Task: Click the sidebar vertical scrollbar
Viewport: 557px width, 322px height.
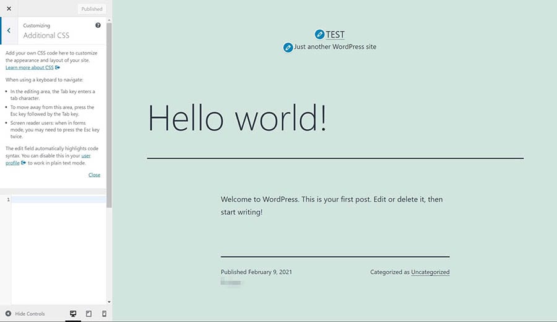Action: 110,111
